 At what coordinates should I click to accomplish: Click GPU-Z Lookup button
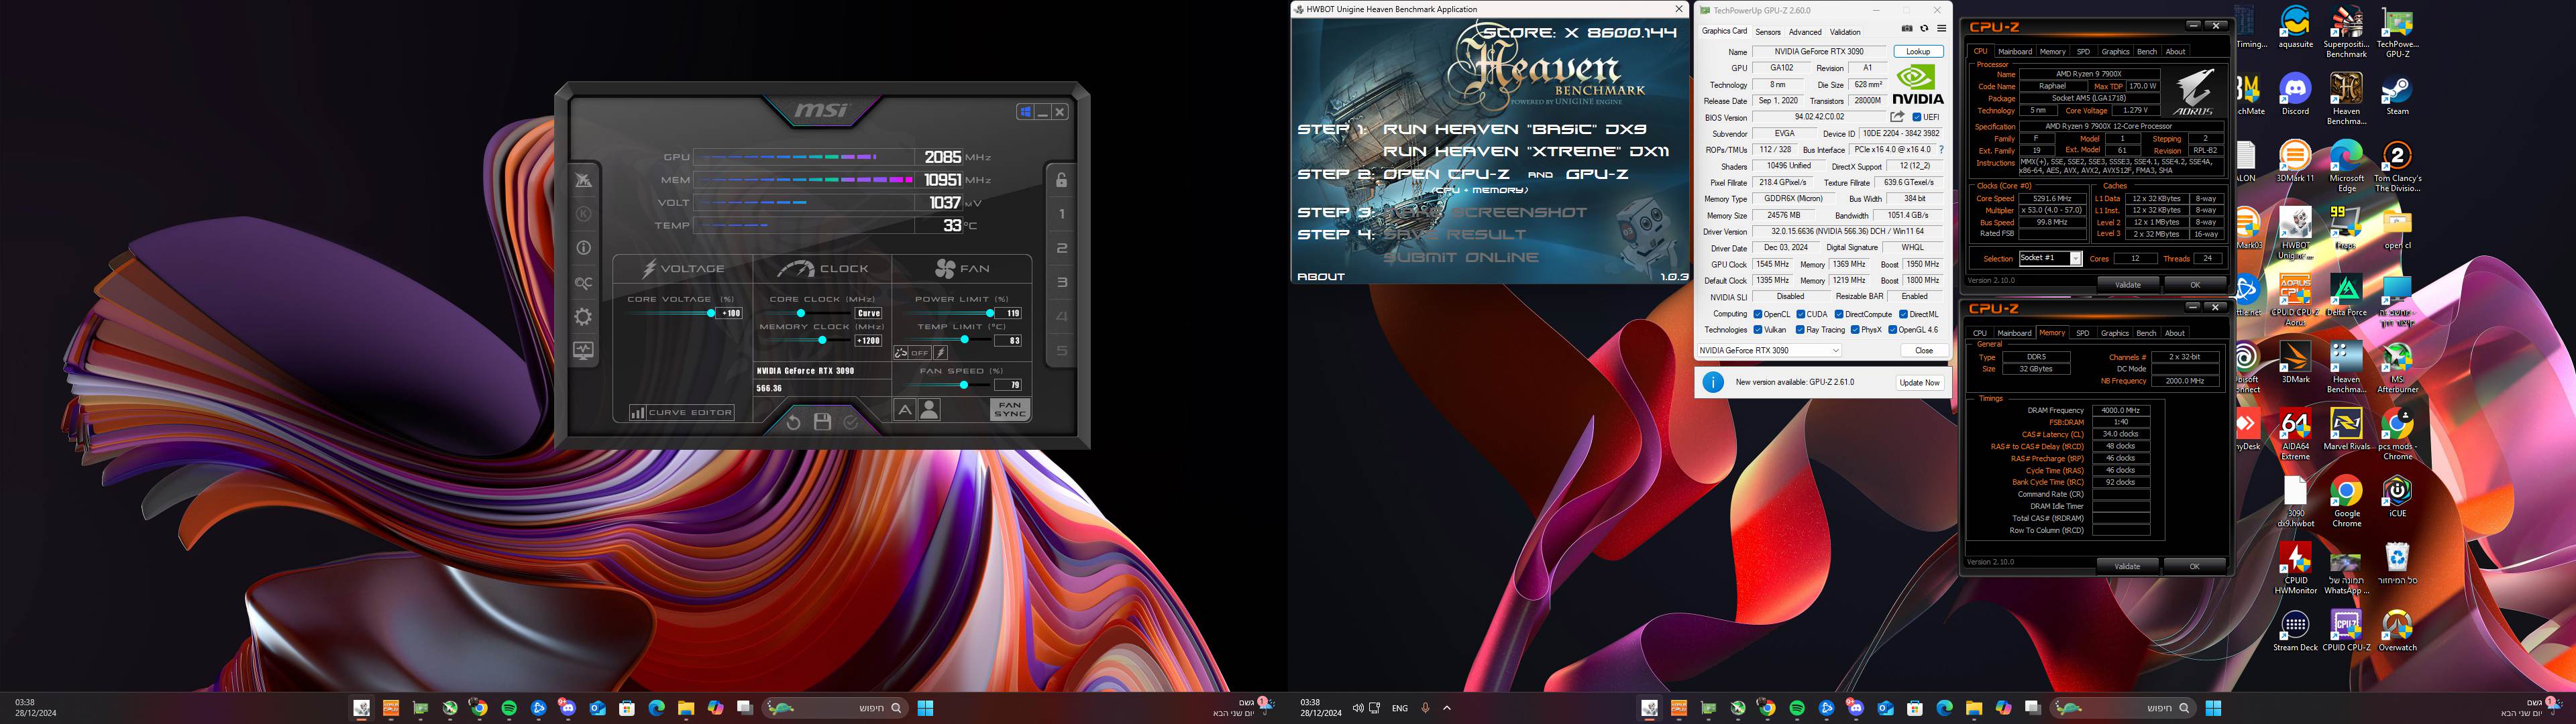[x=1918, y=52]
